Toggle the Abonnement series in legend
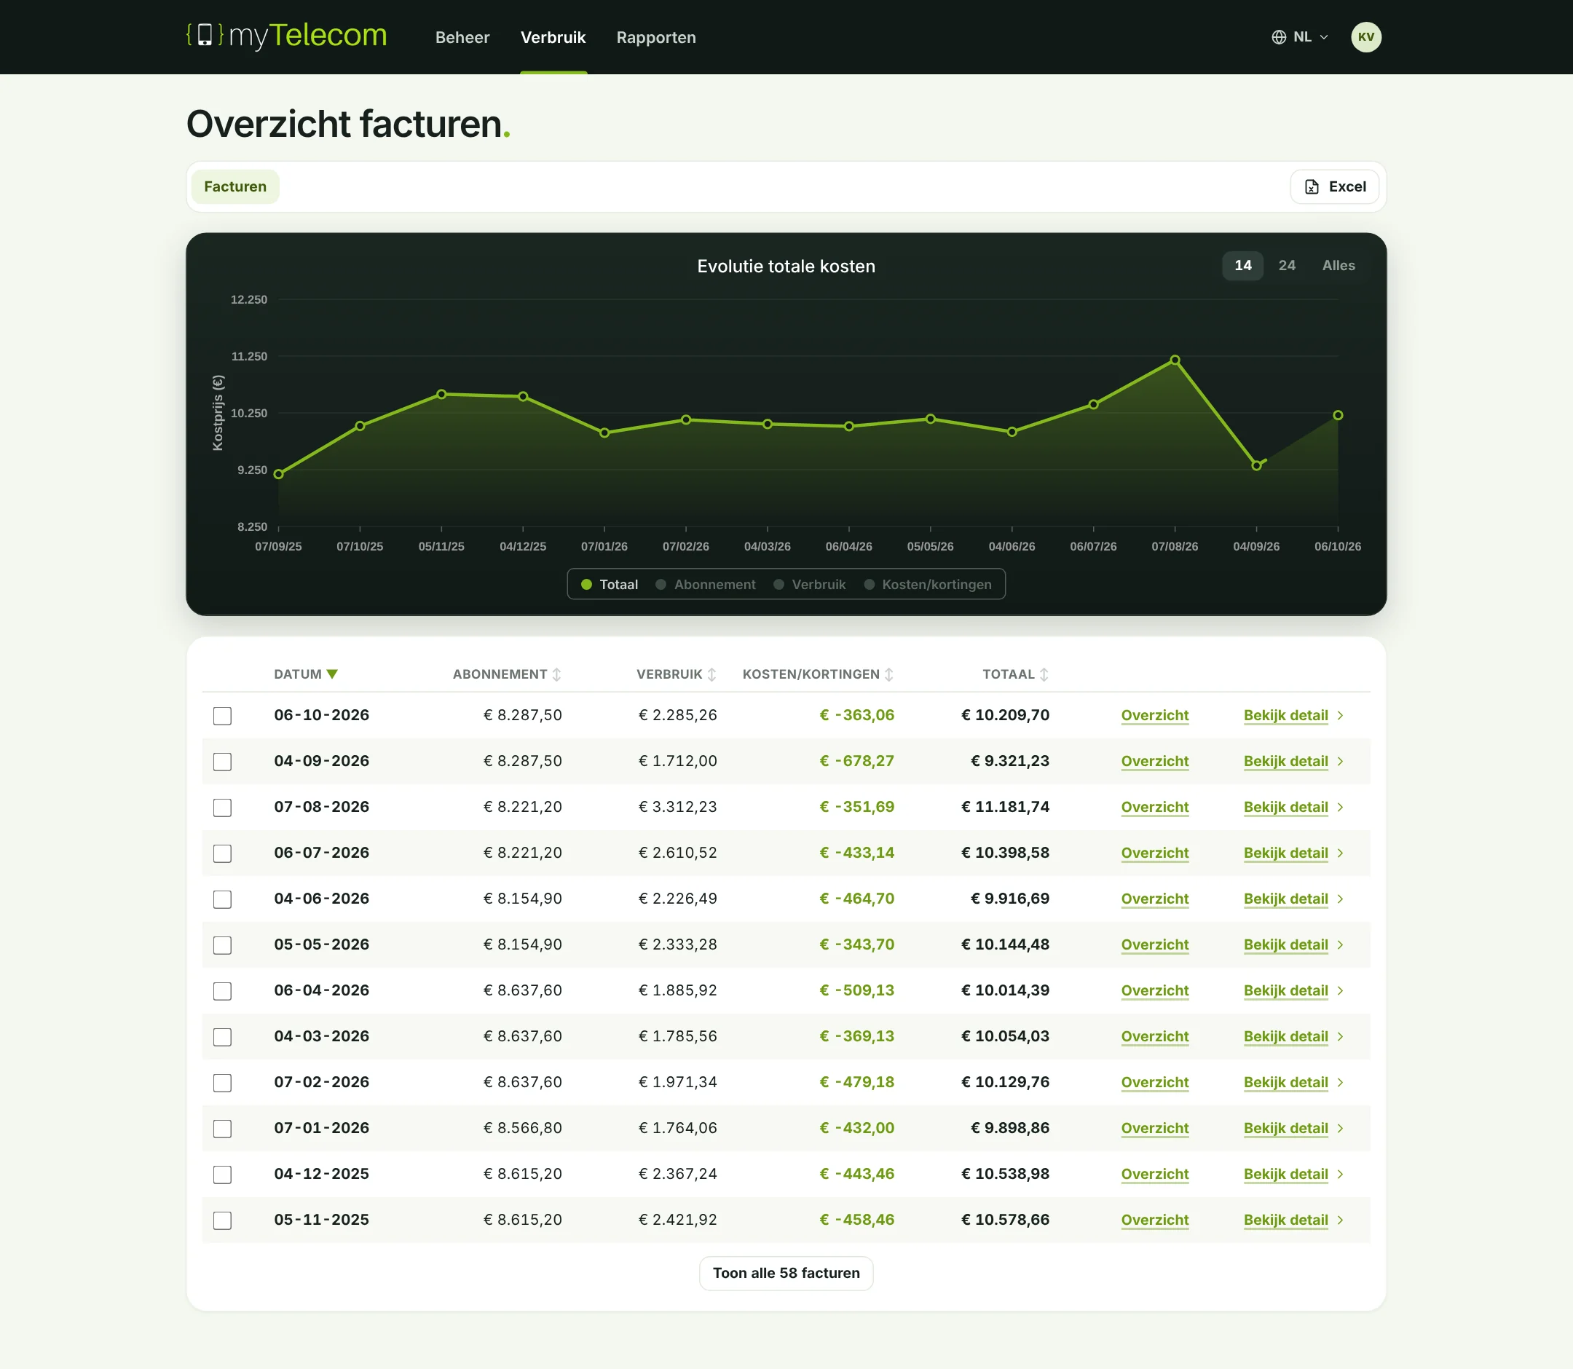The image size is (1573, 1369). coord(705,585)
